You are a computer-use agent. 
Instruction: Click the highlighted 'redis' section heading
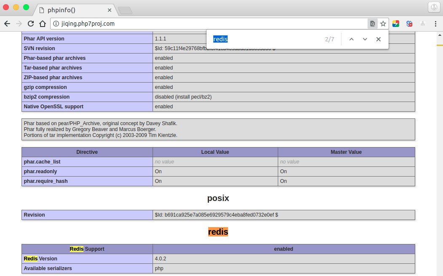(218, 232)
